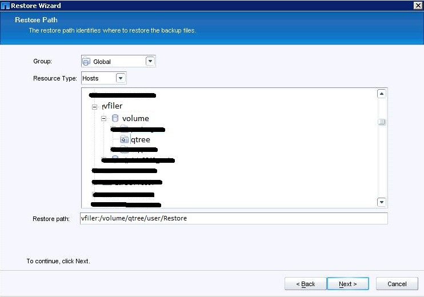Click the qtree icon
The height and width of the screenshot is (297, 424).
(124, 139)
